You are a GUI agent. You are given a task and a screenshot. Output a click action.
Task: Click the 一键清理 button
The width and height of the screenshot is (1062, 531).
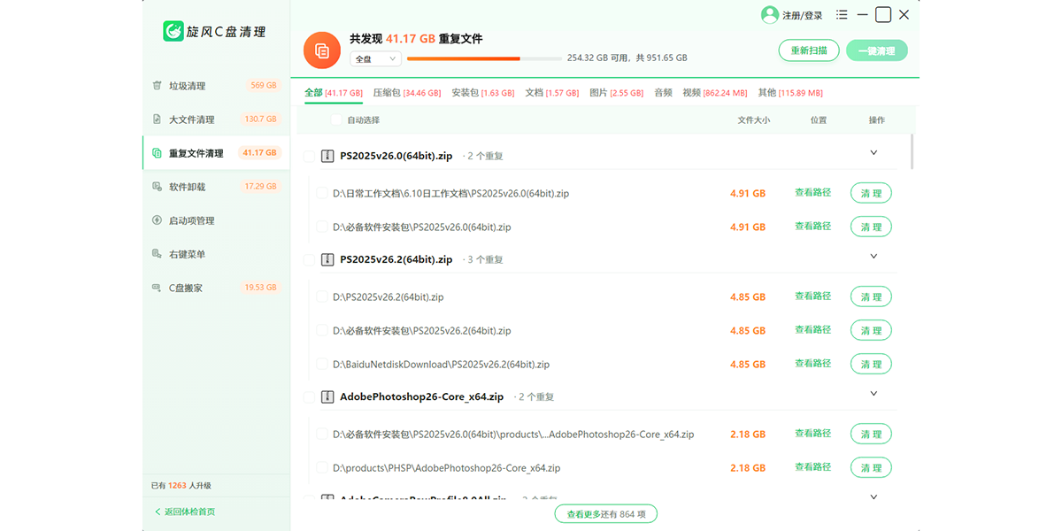tap(876, 50)
